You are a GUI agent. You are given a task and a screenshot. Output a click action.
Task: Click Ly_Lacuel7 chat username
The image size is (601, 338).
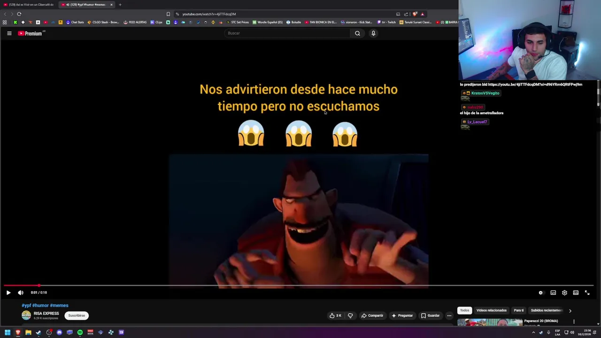(477, 122)
